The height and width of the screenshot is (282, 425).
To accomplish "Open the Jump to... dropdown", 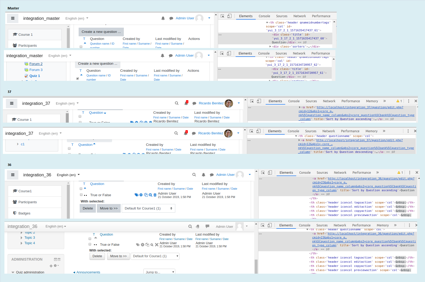I will tap(159, 272).
